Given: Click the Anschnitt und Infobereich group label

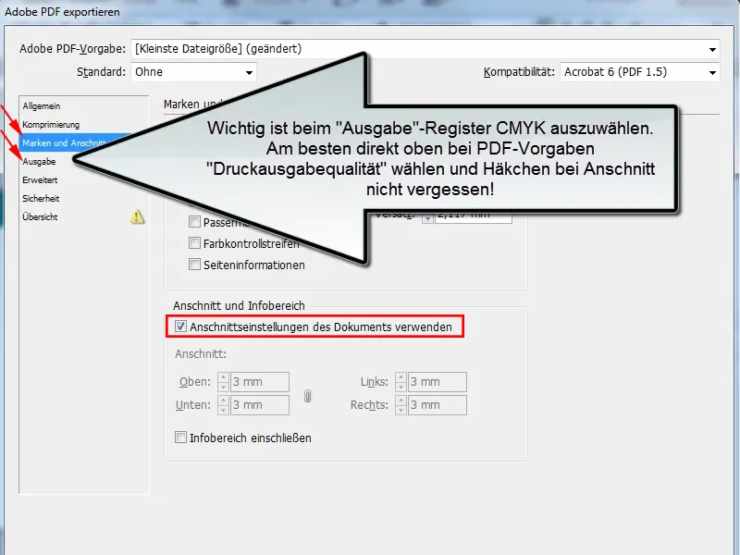Looking at the screenshot, I should pos(239,306).
